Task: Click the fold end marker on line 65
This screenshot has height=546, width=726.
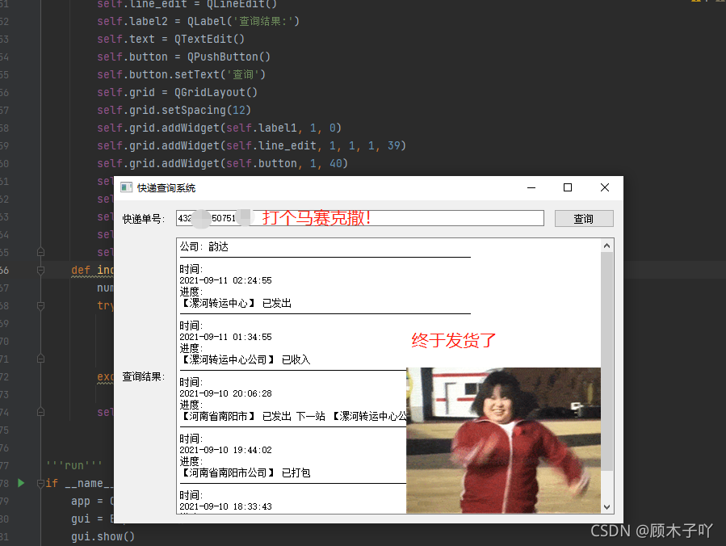Action: [40, 252]
